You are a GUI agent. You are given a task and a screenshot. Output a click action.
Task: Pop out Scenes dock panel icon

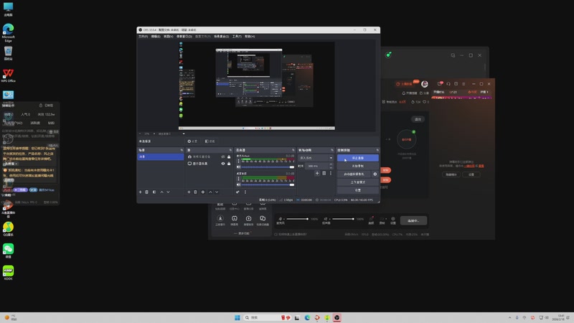tap(182, 150)
